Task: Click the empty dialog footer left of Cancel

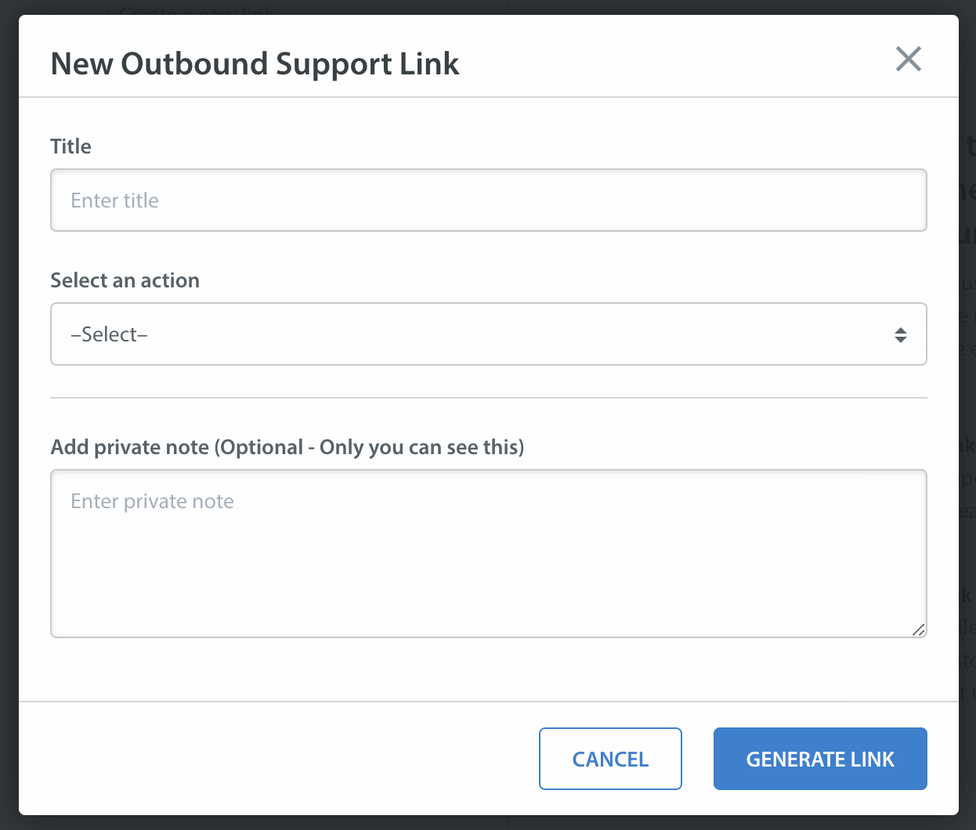Action: (274, 759)
